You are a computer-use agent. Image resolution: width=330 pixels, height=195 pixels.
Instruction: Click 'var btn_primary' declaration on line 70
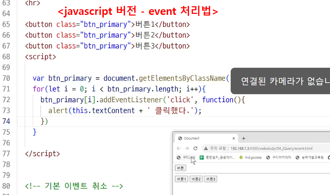point(62,78)
